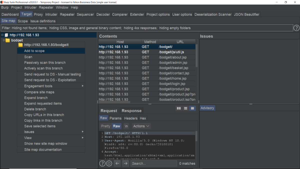This screenshot has width=300, height=169.
Task: Open the Issues submenu in context menu
Action: click(51, 132)
